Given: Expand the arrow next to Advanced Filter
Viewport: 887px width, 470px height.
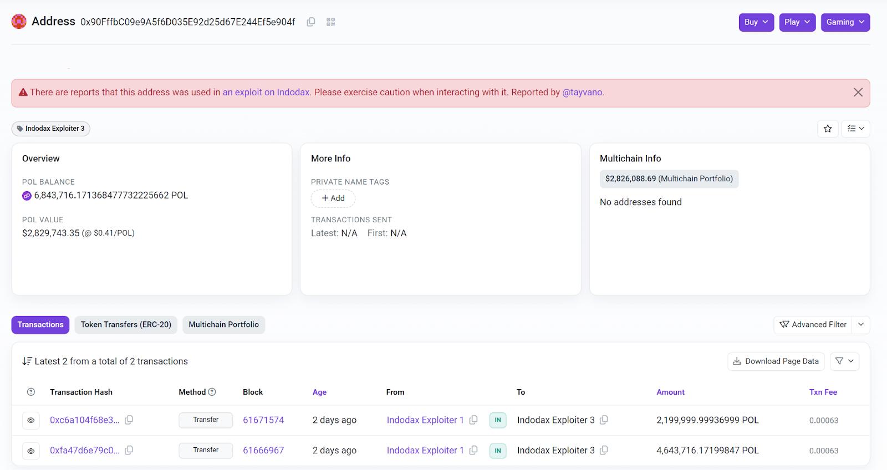Looking at the screenshot, I should coord(861,325).
